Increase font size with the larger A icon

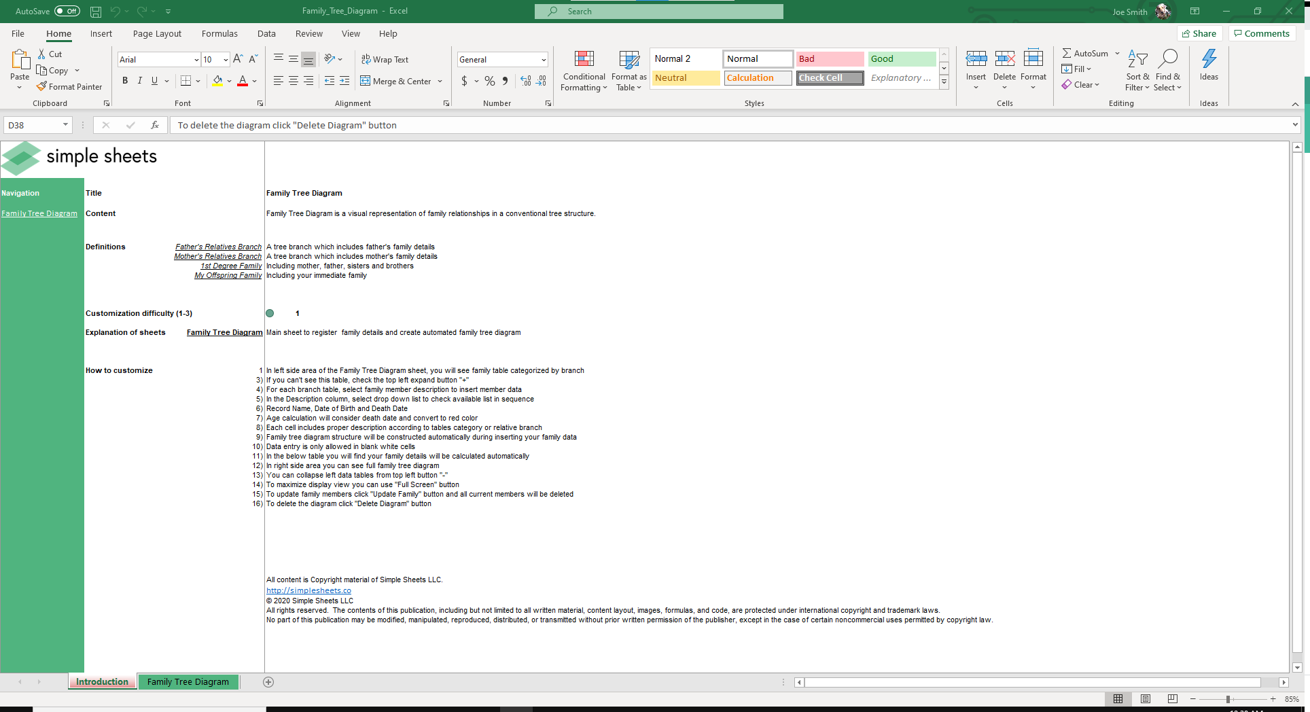pyautogui.click(x=238, y=59)
